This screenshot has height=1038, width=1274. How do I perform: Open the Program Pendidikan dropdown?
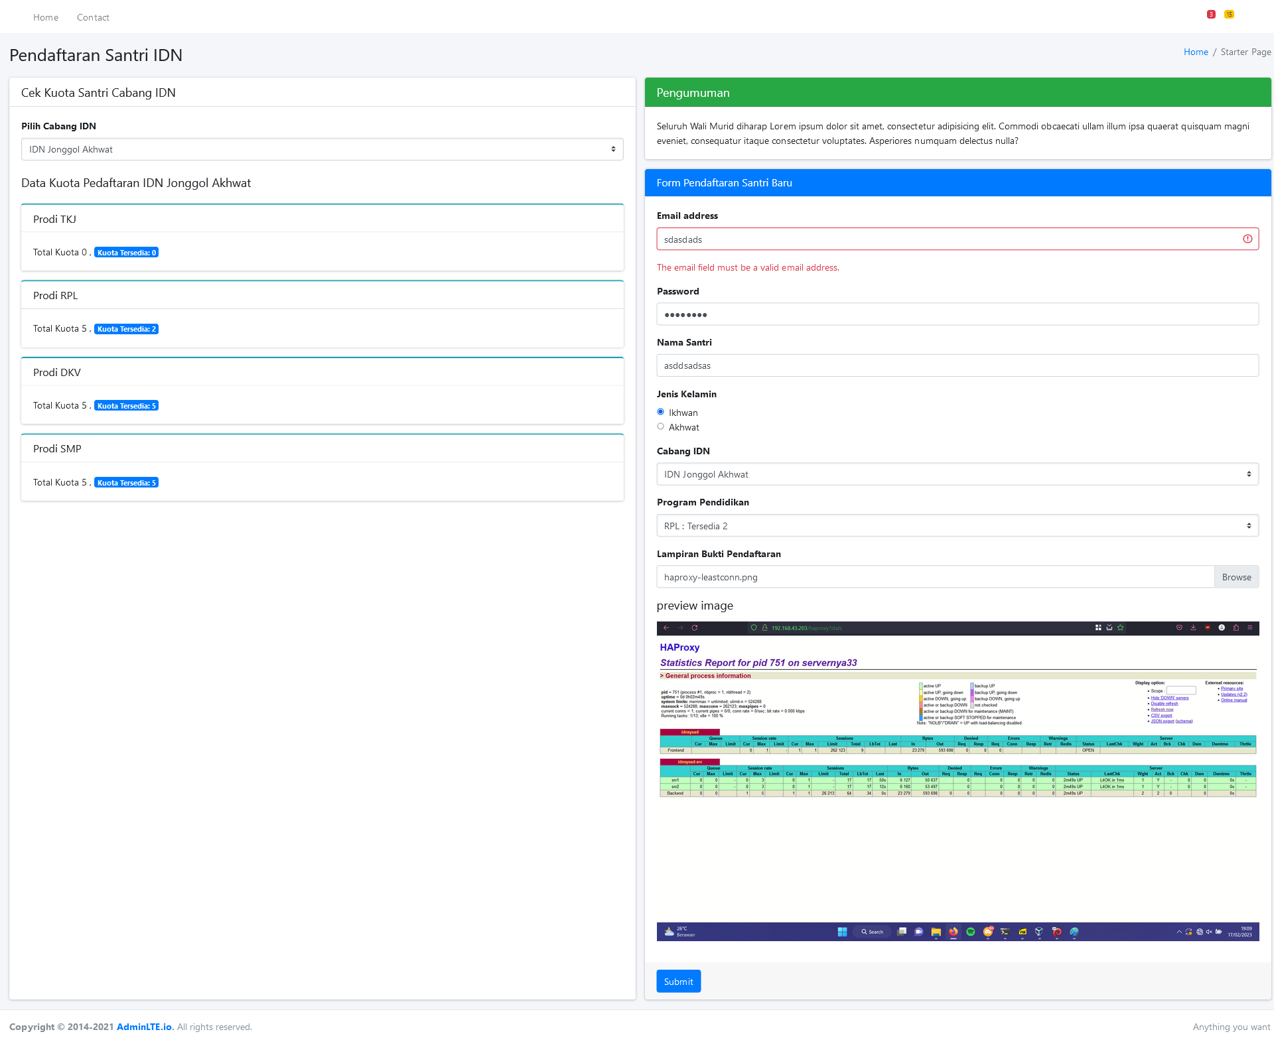957,526
